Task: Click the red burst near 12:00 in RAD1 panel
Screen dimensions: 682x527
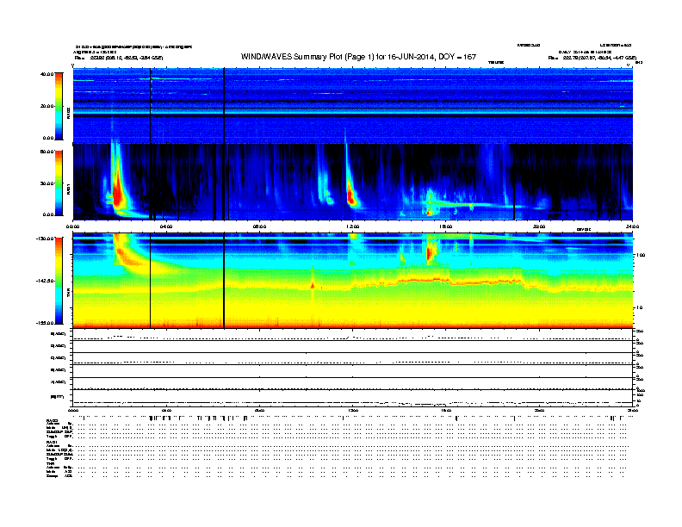Action: click(x=351, y=195)
